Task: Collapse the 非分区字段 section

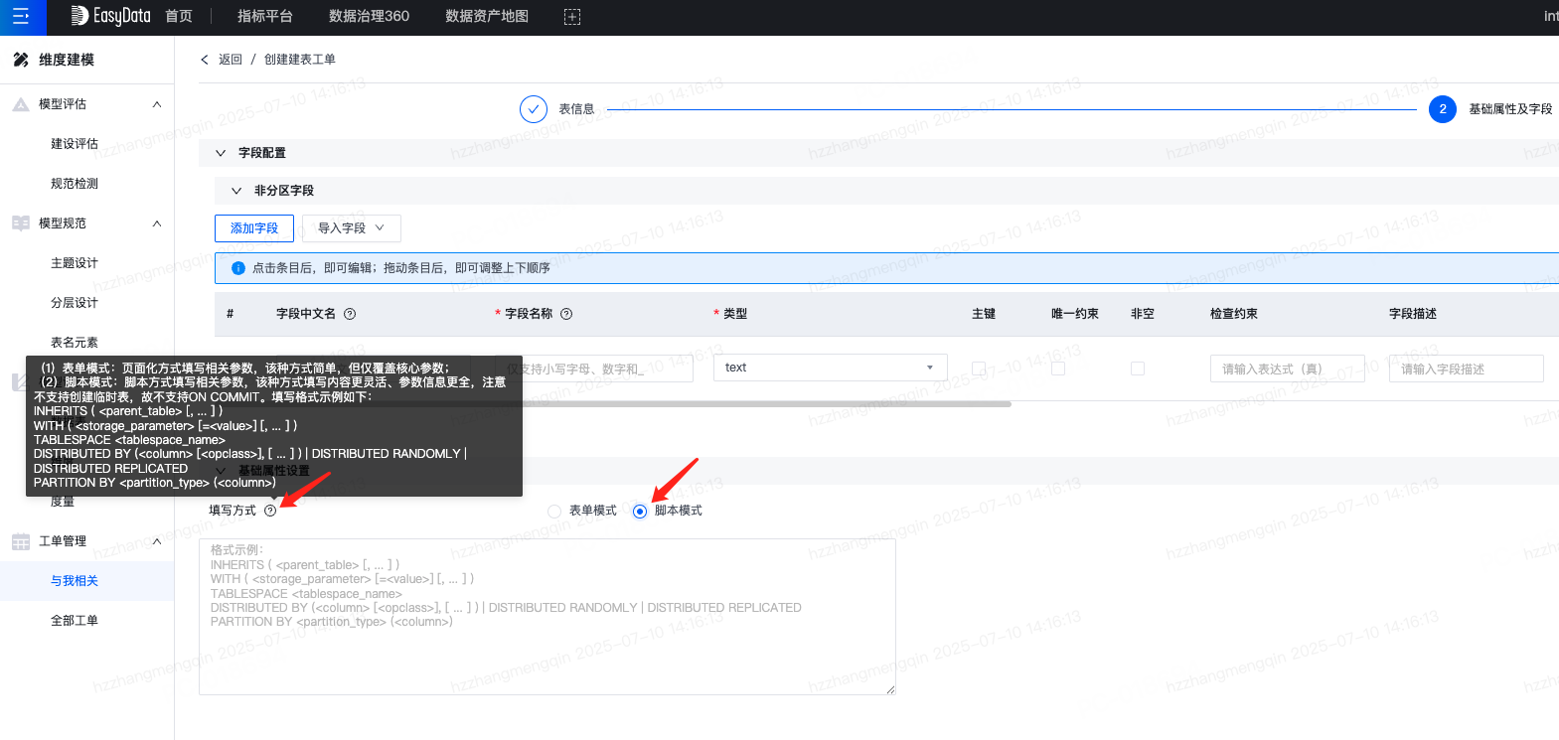Action: (x=236, y=191)
